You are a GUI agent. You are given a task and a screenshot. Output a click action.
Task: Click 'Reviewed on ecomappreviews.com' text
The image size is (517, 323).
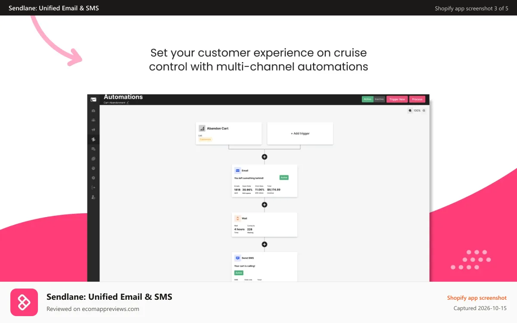pos(93,309)
